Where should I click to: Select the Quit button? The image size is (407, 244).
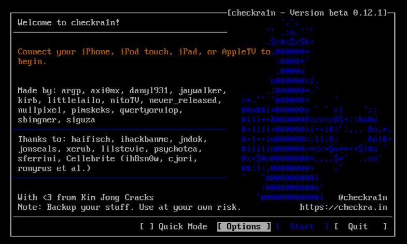coord(358,226)
